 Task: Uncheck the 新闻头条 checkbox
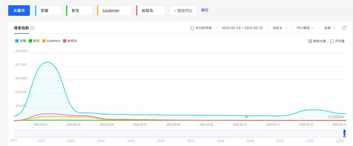point(310,41)
